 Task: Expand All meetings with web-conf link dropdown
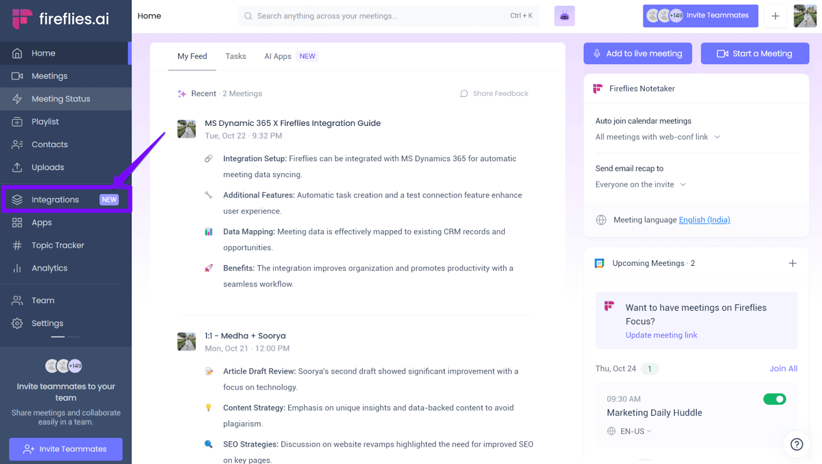(x=658, y=137)
